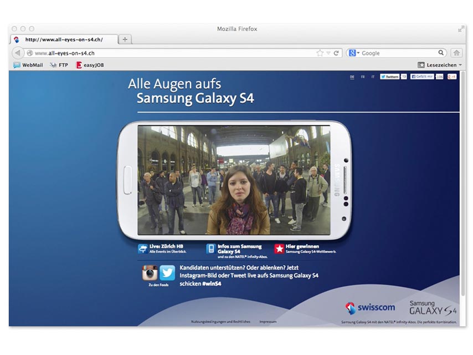
Task: Open the Instagram feed icon
Action: coord(150,273)
